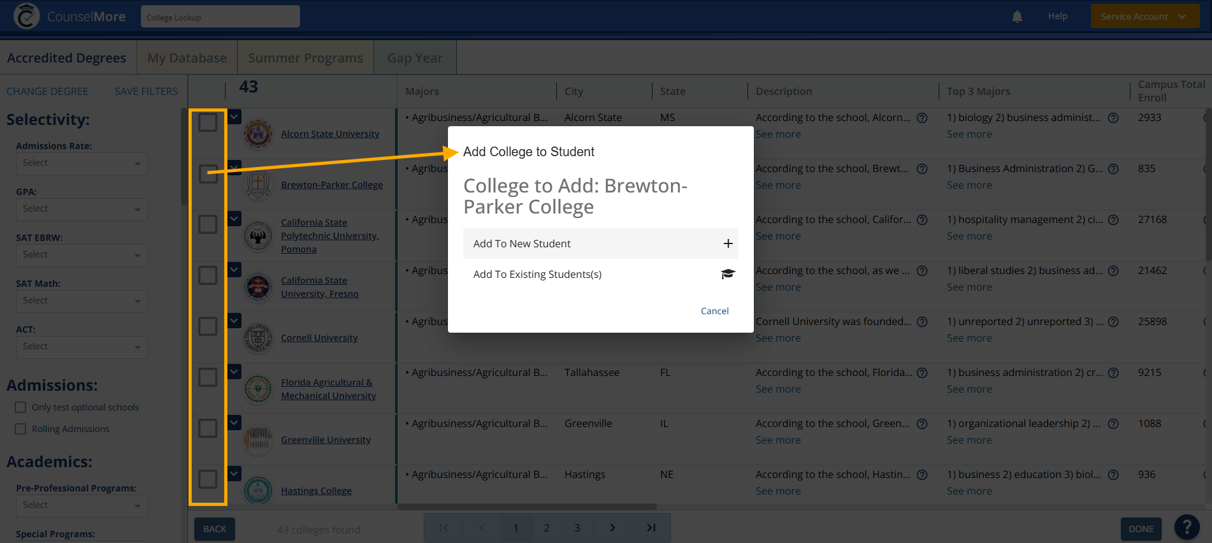Expand the Alcorn State row chevron

(234, 117)
